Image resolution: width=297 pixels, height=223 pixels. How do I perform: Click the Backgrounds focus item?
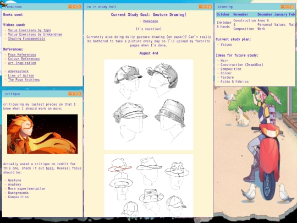(18, 193)
